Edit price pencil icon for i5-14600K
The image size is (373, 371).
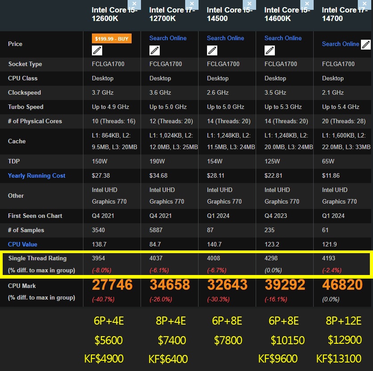click(270, 50)
